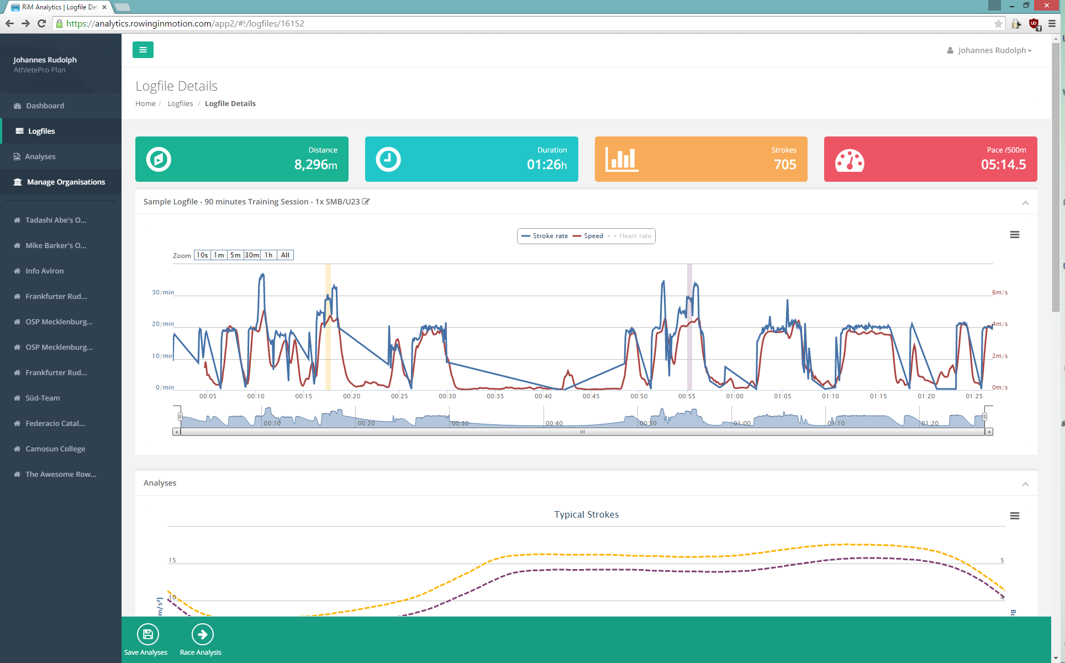This screenshot has height=663, width=1065.
Task: Select the RiM Analytics browser tab
Action: tap(58, 7)
